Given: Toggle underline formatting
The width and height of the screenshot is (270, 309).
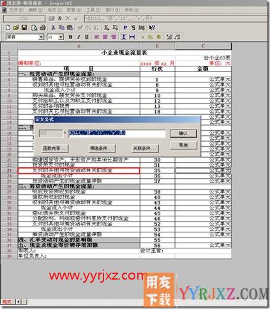Looking at the screenshot, I should pos(87,37).
